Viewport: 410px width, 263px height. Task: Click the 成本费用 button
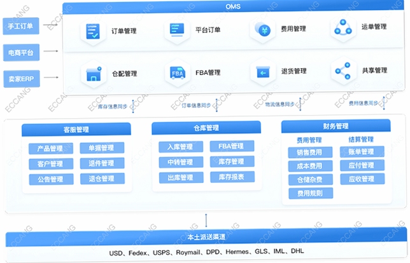[x=311, y=166]
